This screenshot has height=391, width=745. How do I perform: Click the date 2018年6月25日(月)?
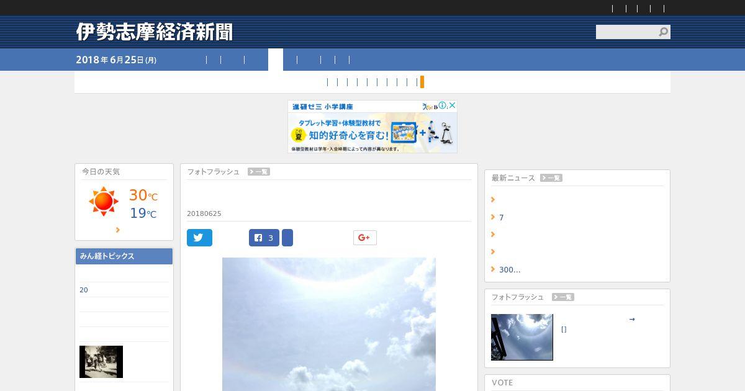[x=116, y=60]
